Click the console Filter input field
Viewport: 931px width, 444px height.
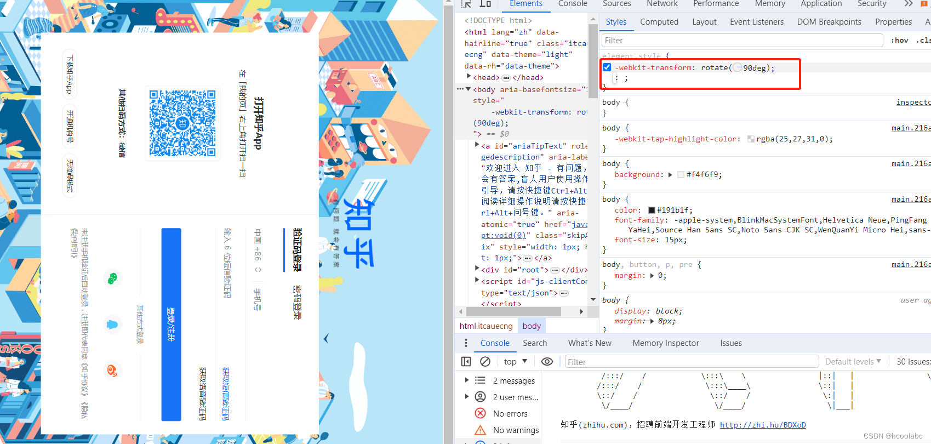692,362
